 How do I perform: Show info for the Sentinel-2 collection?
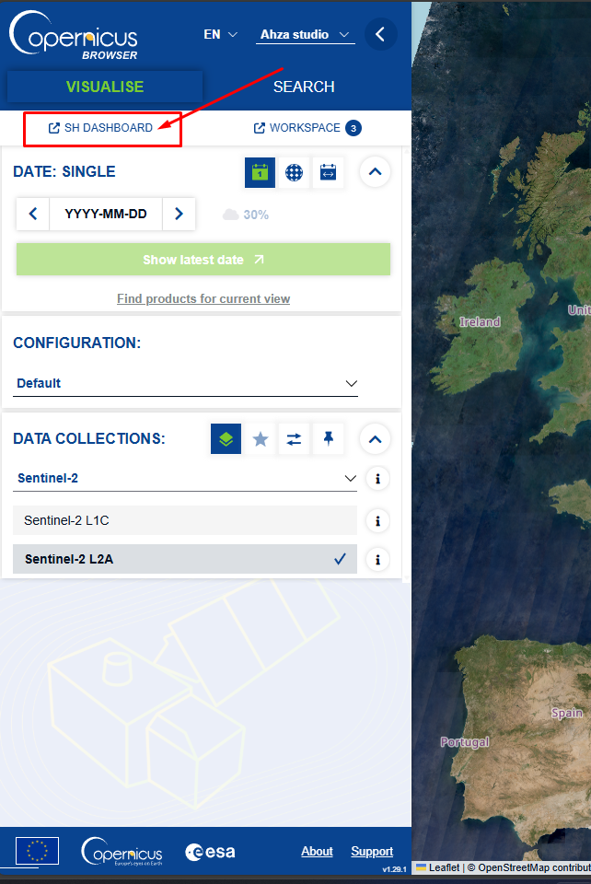378,479
